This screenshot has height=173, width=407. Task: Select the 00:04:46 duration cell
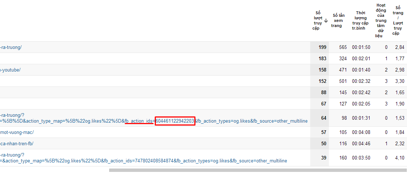click(361, 143)
